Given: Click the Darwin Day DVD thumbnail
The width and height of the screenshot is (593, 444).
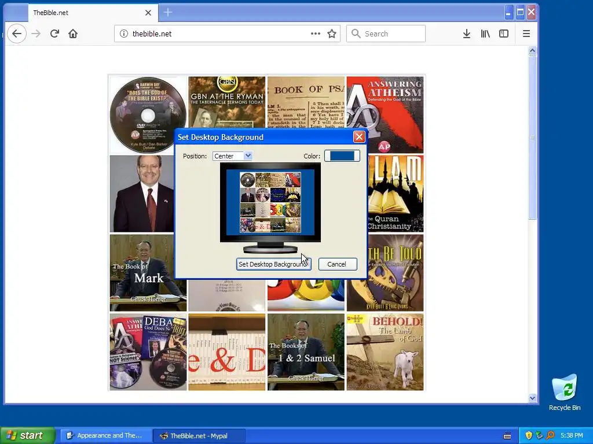Looking at the screenshot, I should pyautogui.click(x=148, y=115).
